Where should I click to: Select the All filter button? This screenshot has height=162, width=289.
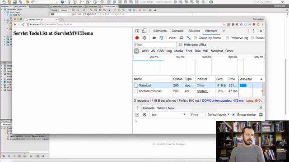tap(136, 51)
